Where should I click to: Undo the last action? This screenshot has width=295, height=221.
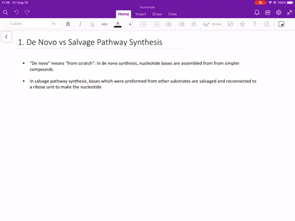pos(17,12)
